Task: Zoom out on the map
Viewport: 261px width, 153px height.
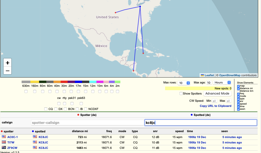Action: (7, 71)
